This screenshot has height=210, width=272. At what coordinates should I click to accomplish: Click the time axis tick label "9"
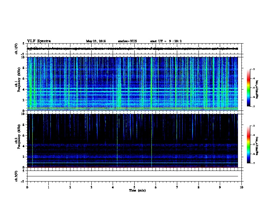pyautogui.click(x=220, y=187)
